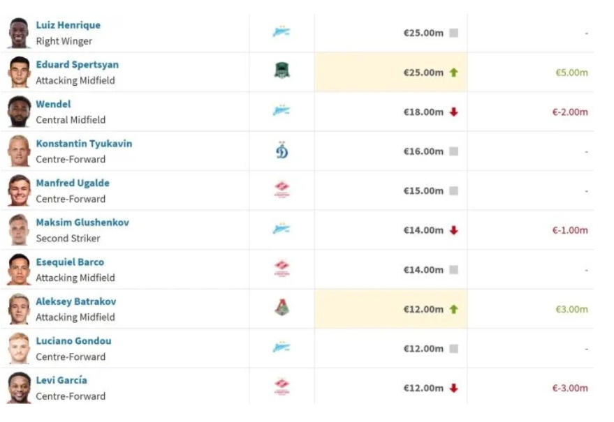Select the Esequiel Barco player name
The image size is (614, 422).
click(70, 262)
